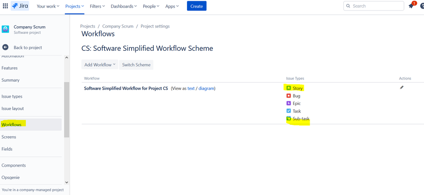
Task: Open the notifications bell icon
Action: pos(411,6)
